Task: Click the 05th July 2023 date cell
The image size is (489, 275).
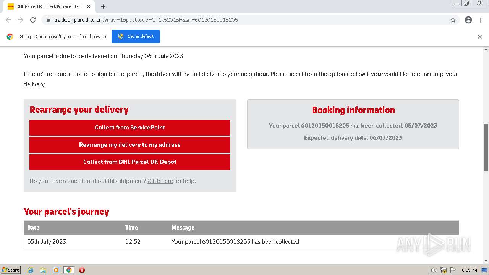Action: pos(47,242)
